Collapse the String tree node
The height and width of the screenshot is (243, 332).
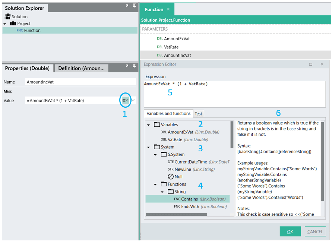162,192
